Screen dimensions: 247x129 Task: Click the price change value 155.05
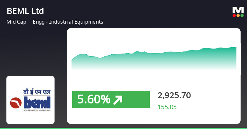pos(167,107)
